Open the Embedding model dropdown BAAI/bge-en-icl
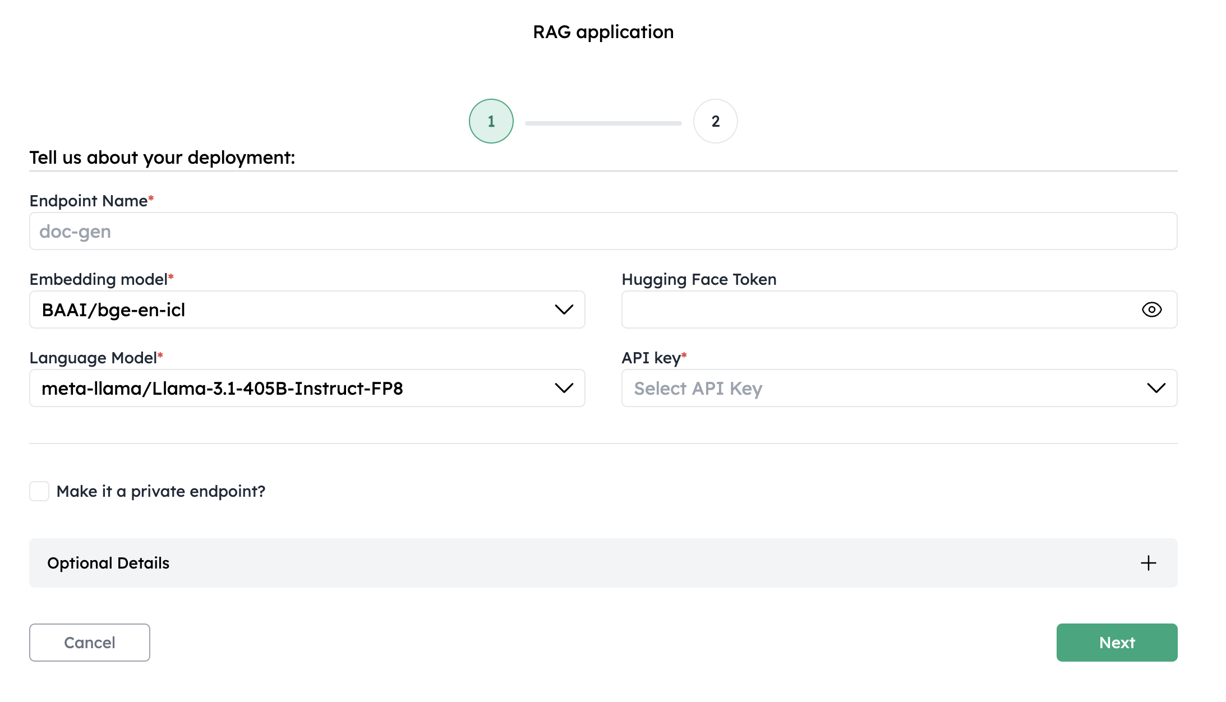This screenshot has height=702, width=1226. 307,310
